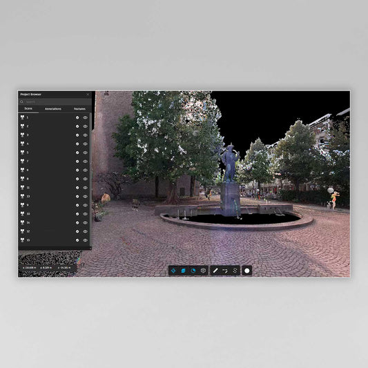
Task: Click the scanner icon of scan 4
Action: 23,144
